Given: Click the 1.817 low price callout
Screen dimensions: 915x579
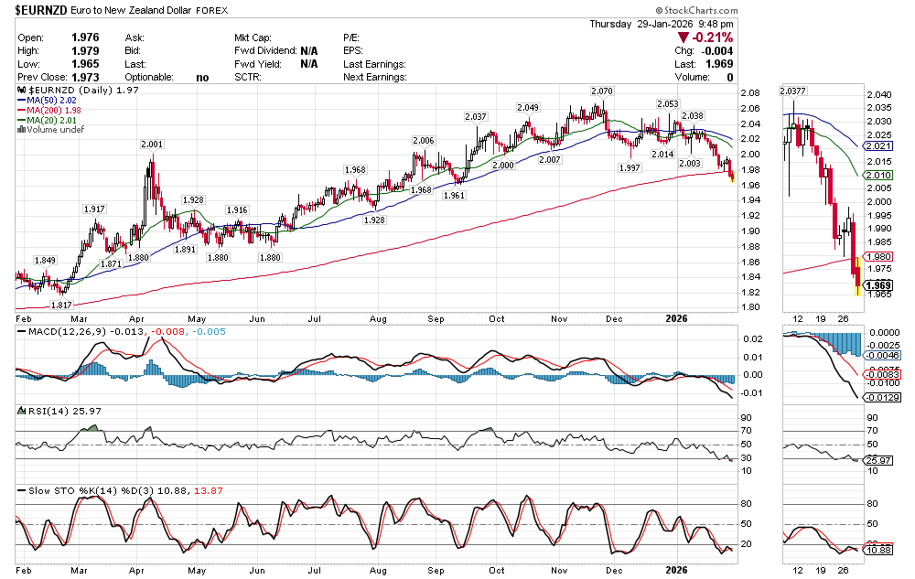Looking at the screenshot, I should [x=61, y=305].
